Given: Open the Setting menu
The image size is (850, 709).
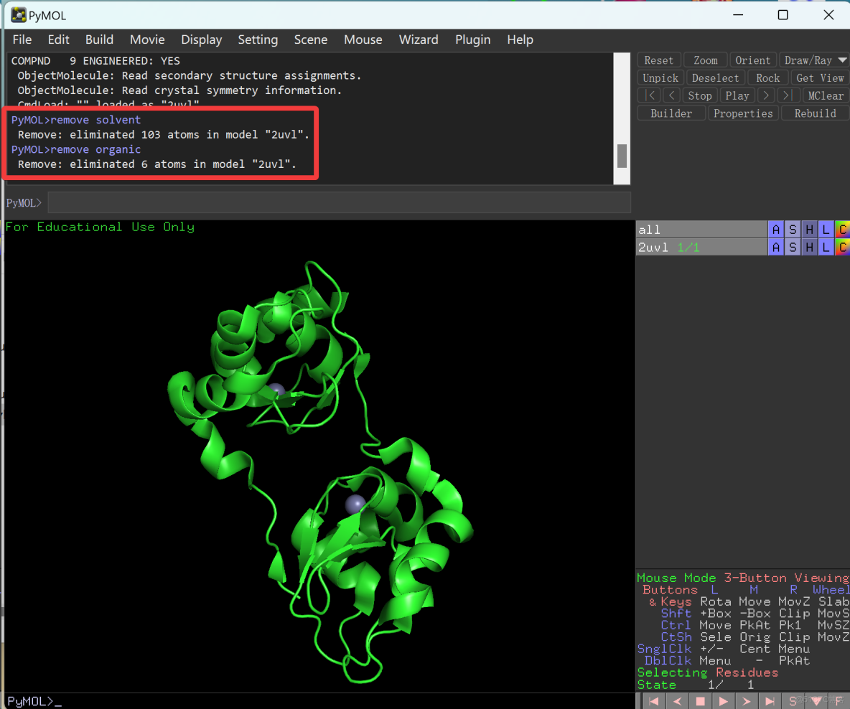Looking at the screenshot, I should (x=258, y=40).
